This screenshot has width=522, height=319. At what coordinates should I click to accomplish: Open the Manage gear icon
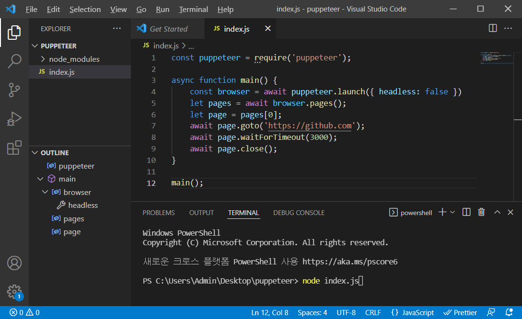tap(14, 292)
